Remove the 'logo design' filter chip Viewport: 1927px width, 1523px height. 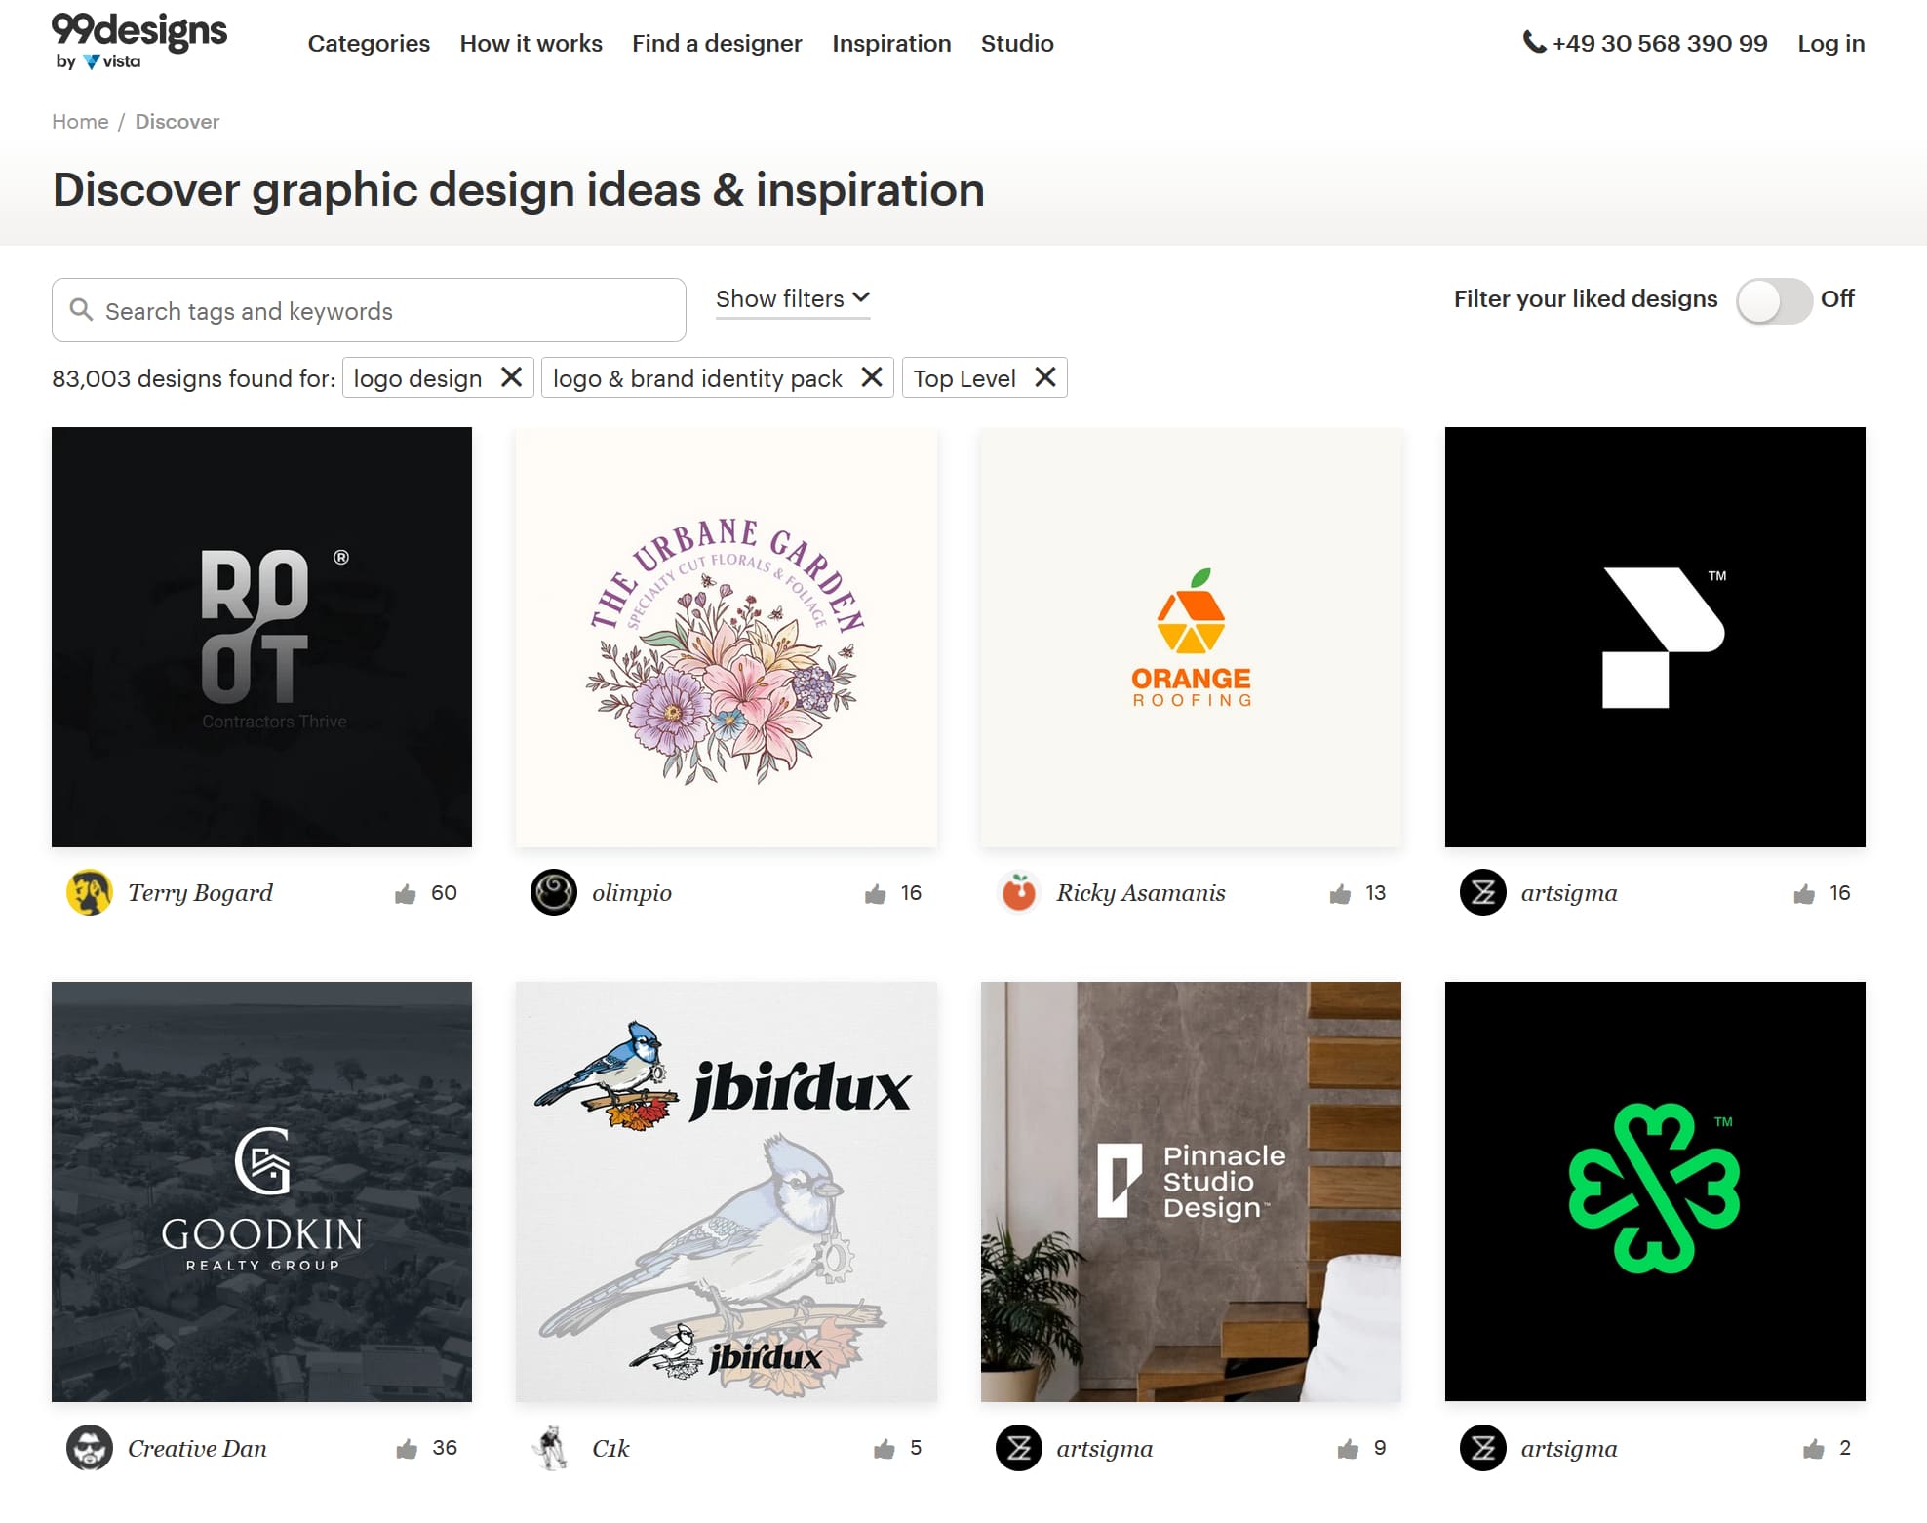coord(511,378)
